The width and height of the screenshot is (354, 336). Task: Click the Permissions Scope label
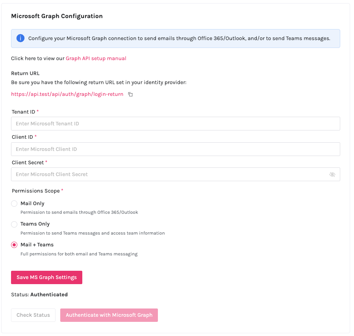[x=35, y=191]
